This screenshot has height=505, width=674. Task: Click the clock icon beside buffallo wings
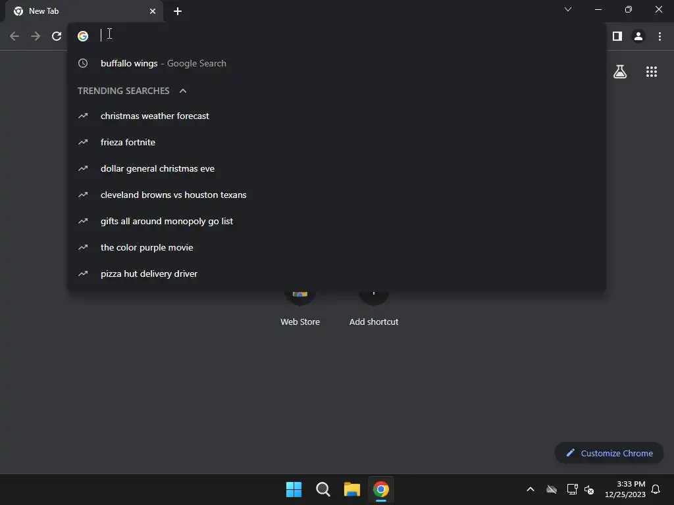click(x=83, y=63)
